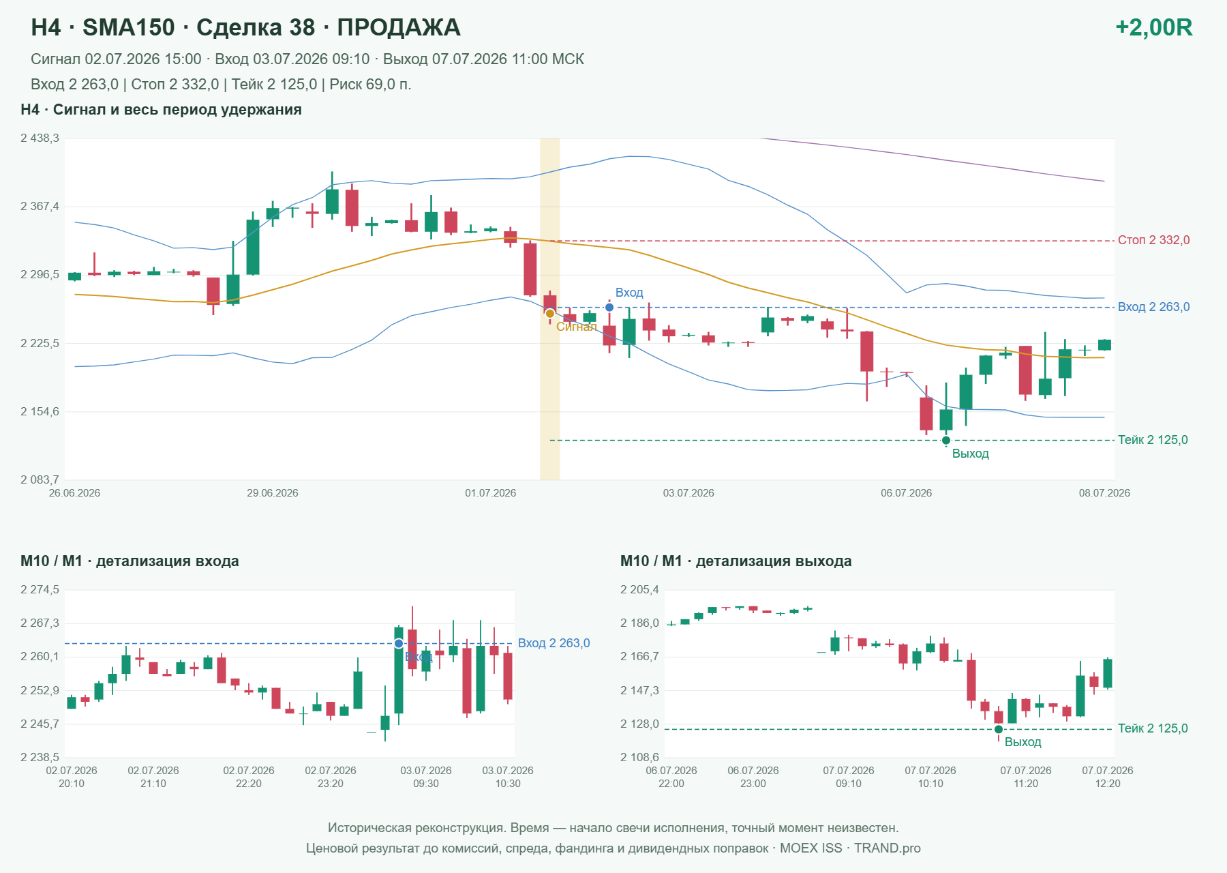Click the 2 083,7 price axis label
This screenshot has height=873, width=1227.
pyautogui.click(x=40, y=480)
